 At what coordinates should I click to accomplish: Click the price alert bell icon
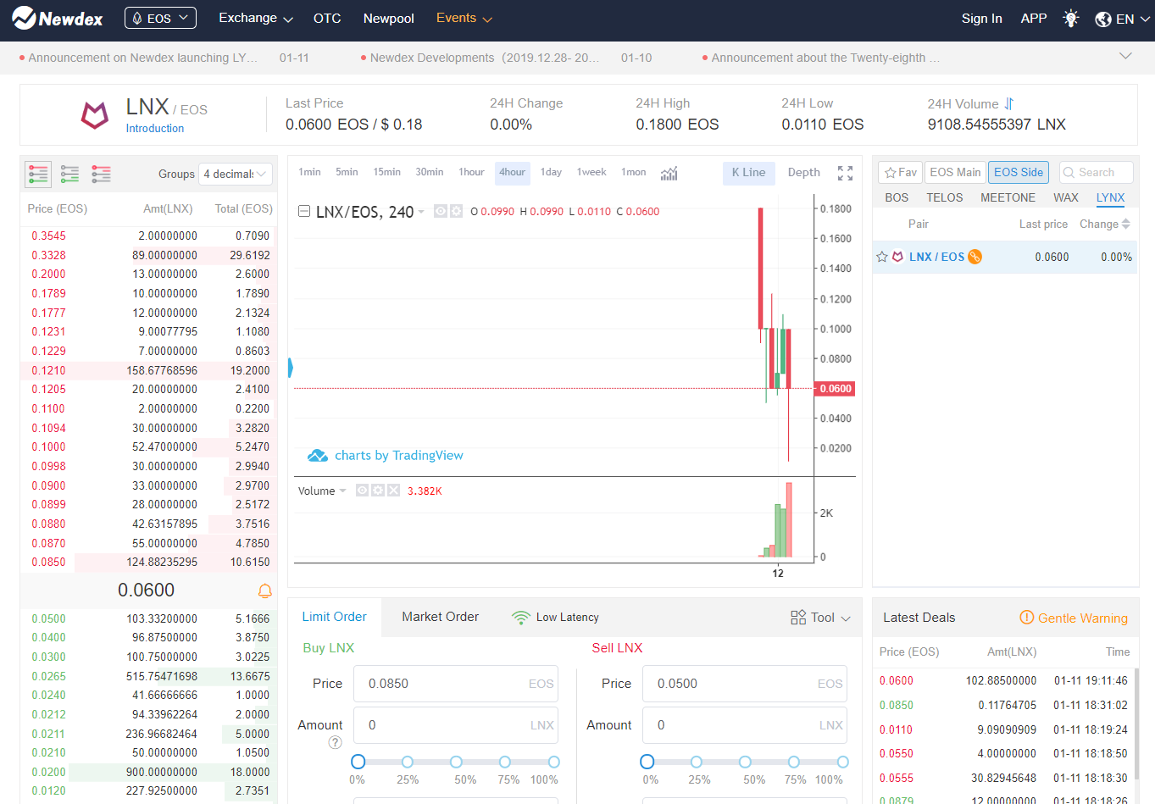[264, 591]
